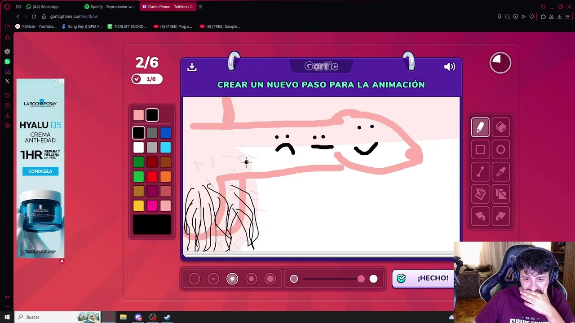The height and width of the screenshot is (323, 575).
Task: Click the clear canvas tool
Action: (501, 194)
